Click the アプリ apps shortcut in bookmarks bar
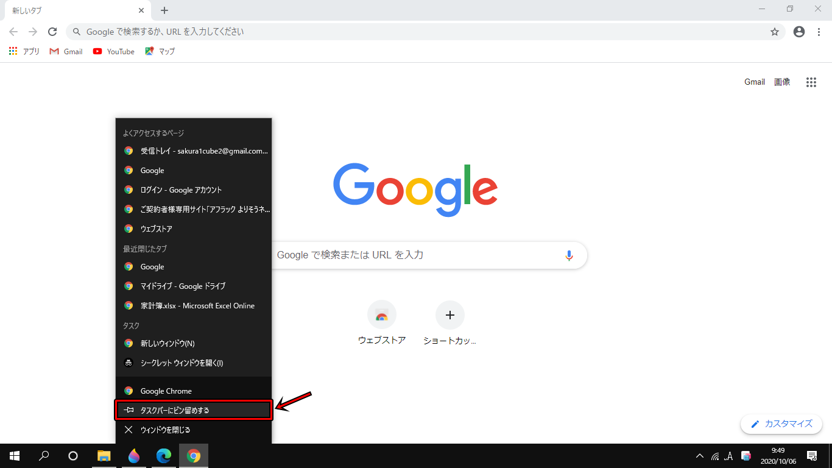The width and height of the screenshot is (832, 468). click(x=24, y=52)
